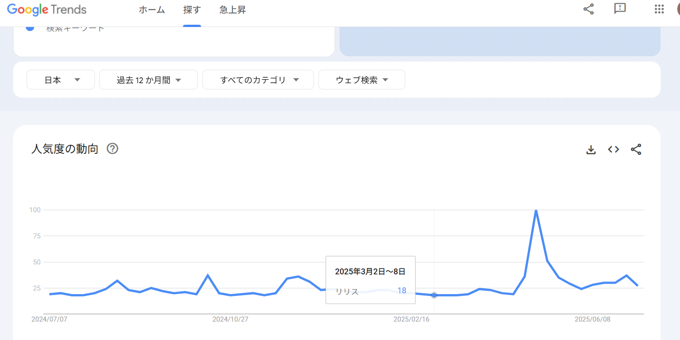The image size is (680, 340).
Task: Go to the ホーム tab
Action: [152, 10]
